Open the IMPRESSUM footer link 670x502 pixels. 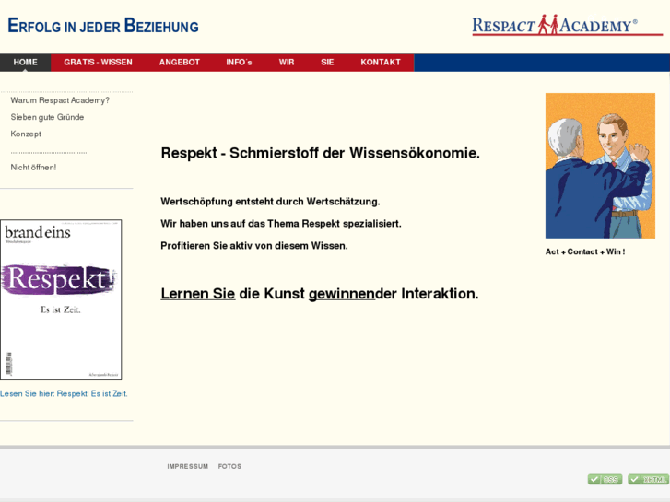click(188, 467)
